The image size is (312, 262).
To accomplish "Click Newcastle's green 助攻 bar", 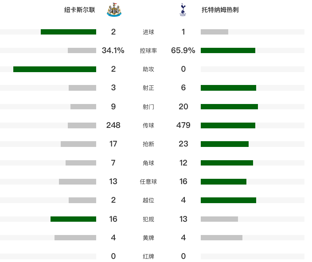I will click(55, 69).
